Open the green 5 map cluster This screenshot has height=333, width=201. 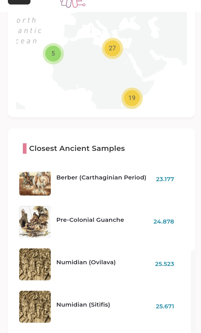[53, 53]
